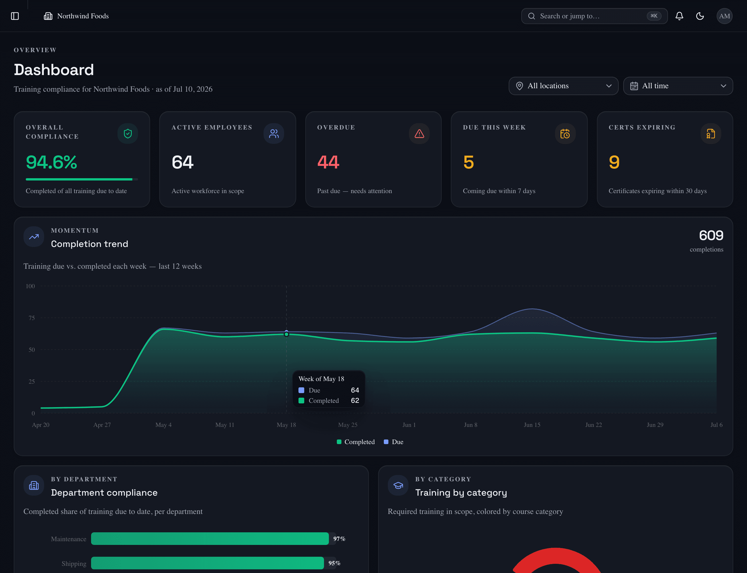Click the By Category graduation cap icon
Screen dimensions: 747x573
click(398, 485)
